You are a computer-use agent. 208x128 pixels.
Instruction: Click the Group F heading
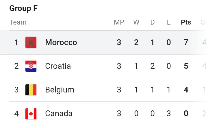[23, 8]
